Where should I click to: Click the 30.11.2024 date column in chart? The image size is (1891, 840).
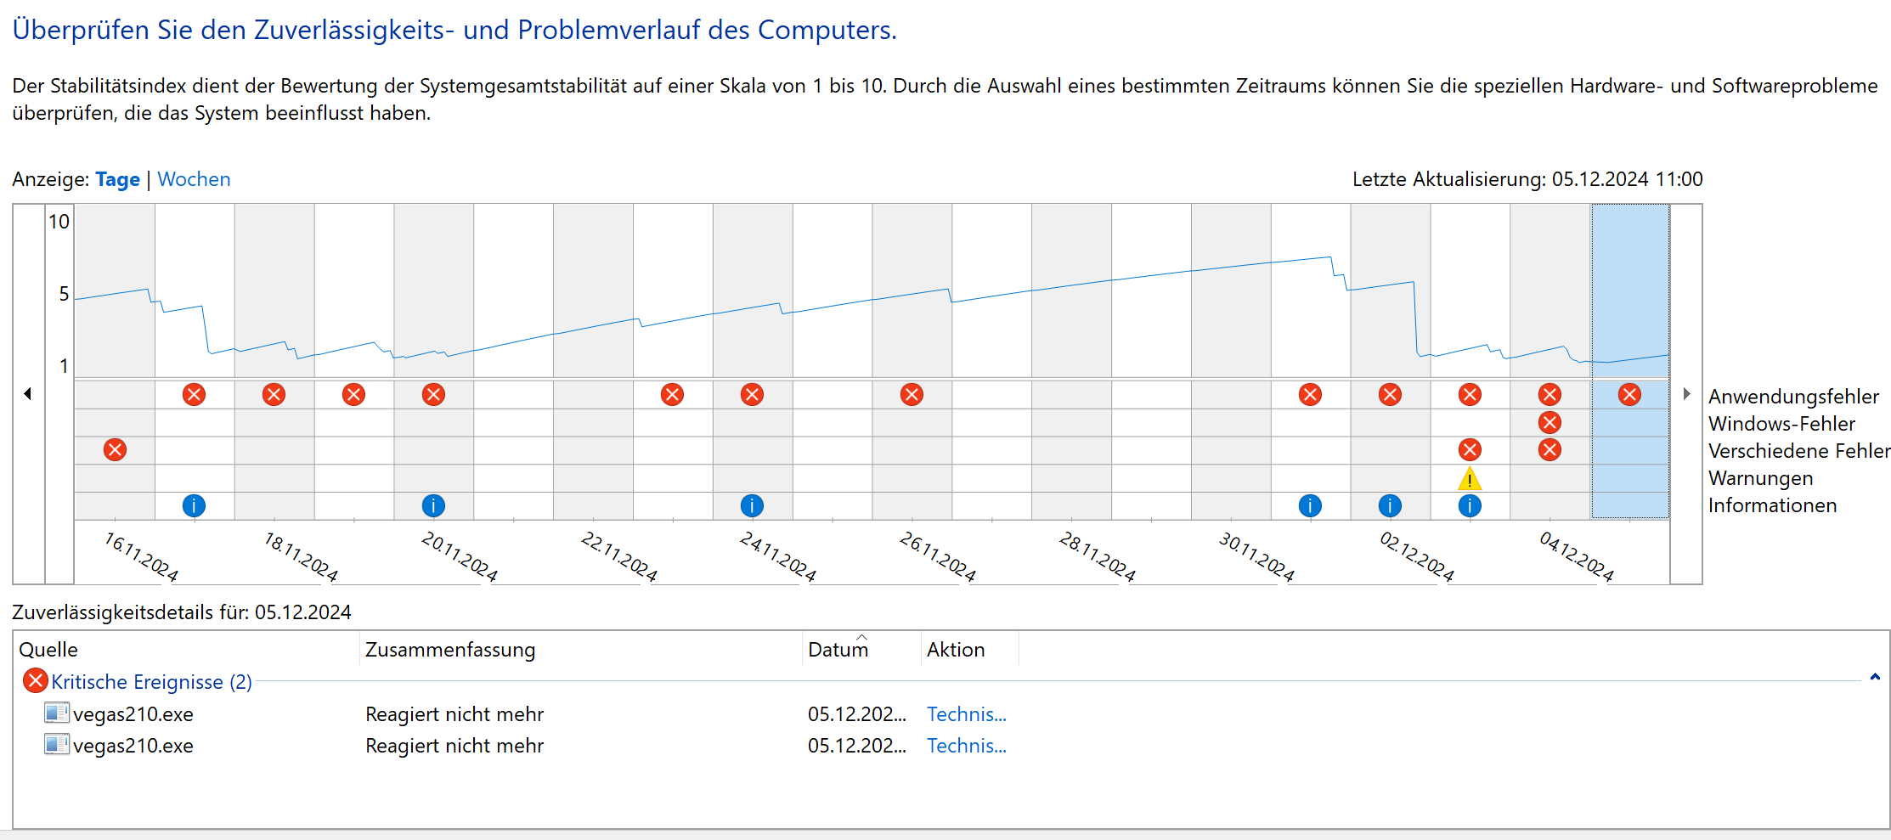(1231, 361)
